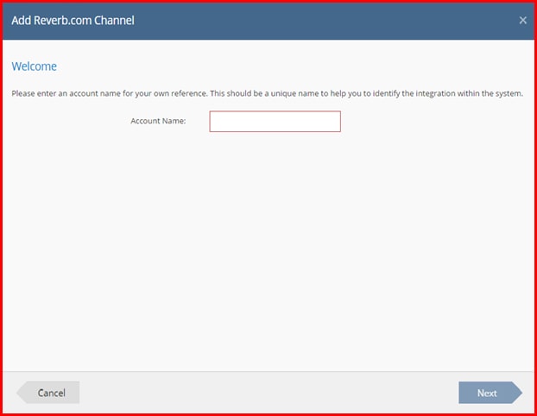Viewport: 537px width, 416px height.
Task: Click the 'Please enter an account name' instruction text
Action: (x=267, y=93)
